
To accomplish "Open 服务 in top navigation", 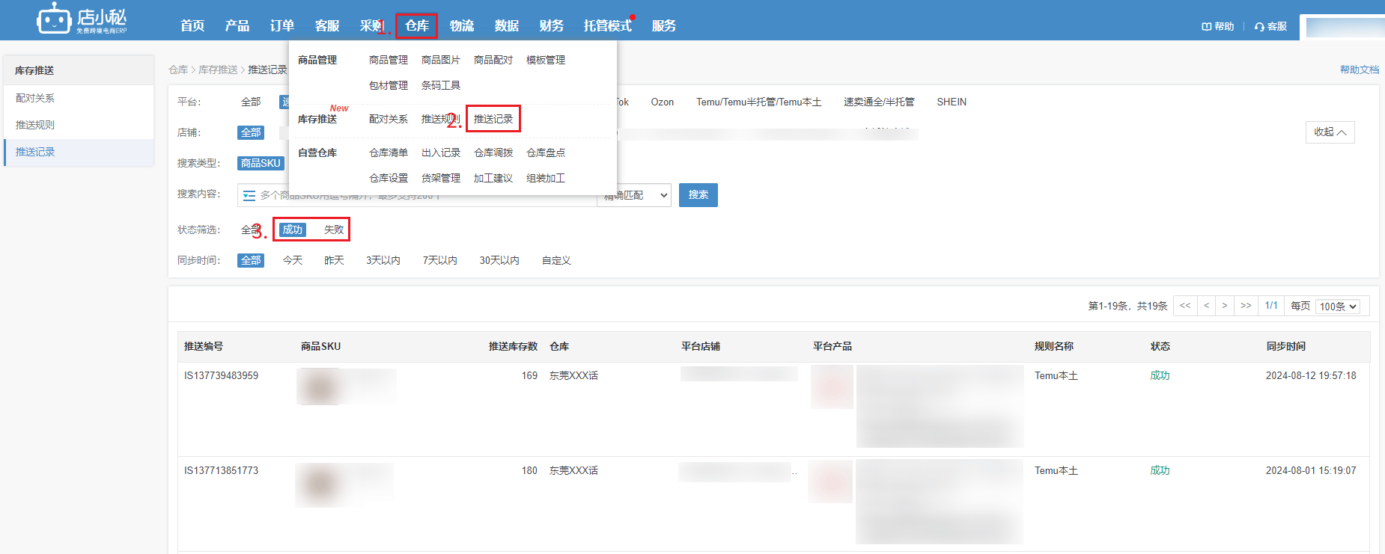I will (664, 26).
